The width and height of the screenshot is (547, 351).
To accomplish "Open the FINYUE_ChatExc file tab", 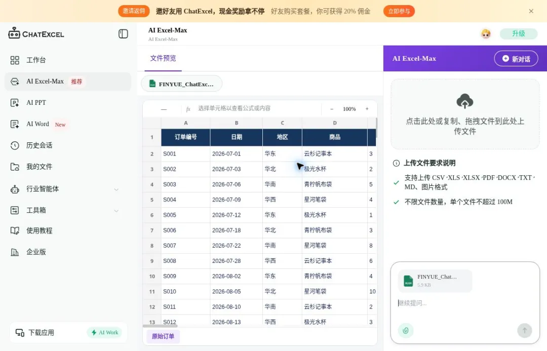I will (181, 84).
